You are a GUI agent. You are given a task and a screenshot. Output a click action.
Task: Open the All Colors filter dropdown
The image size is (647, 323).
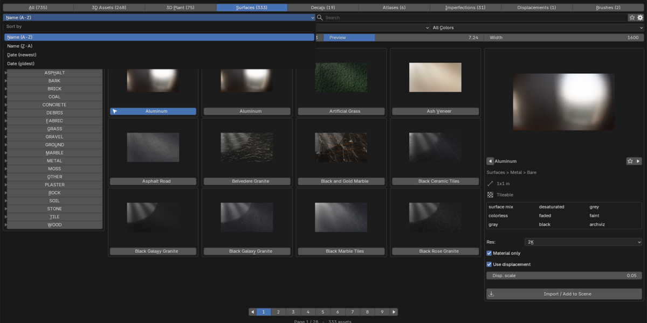click(x=534, y=27)
